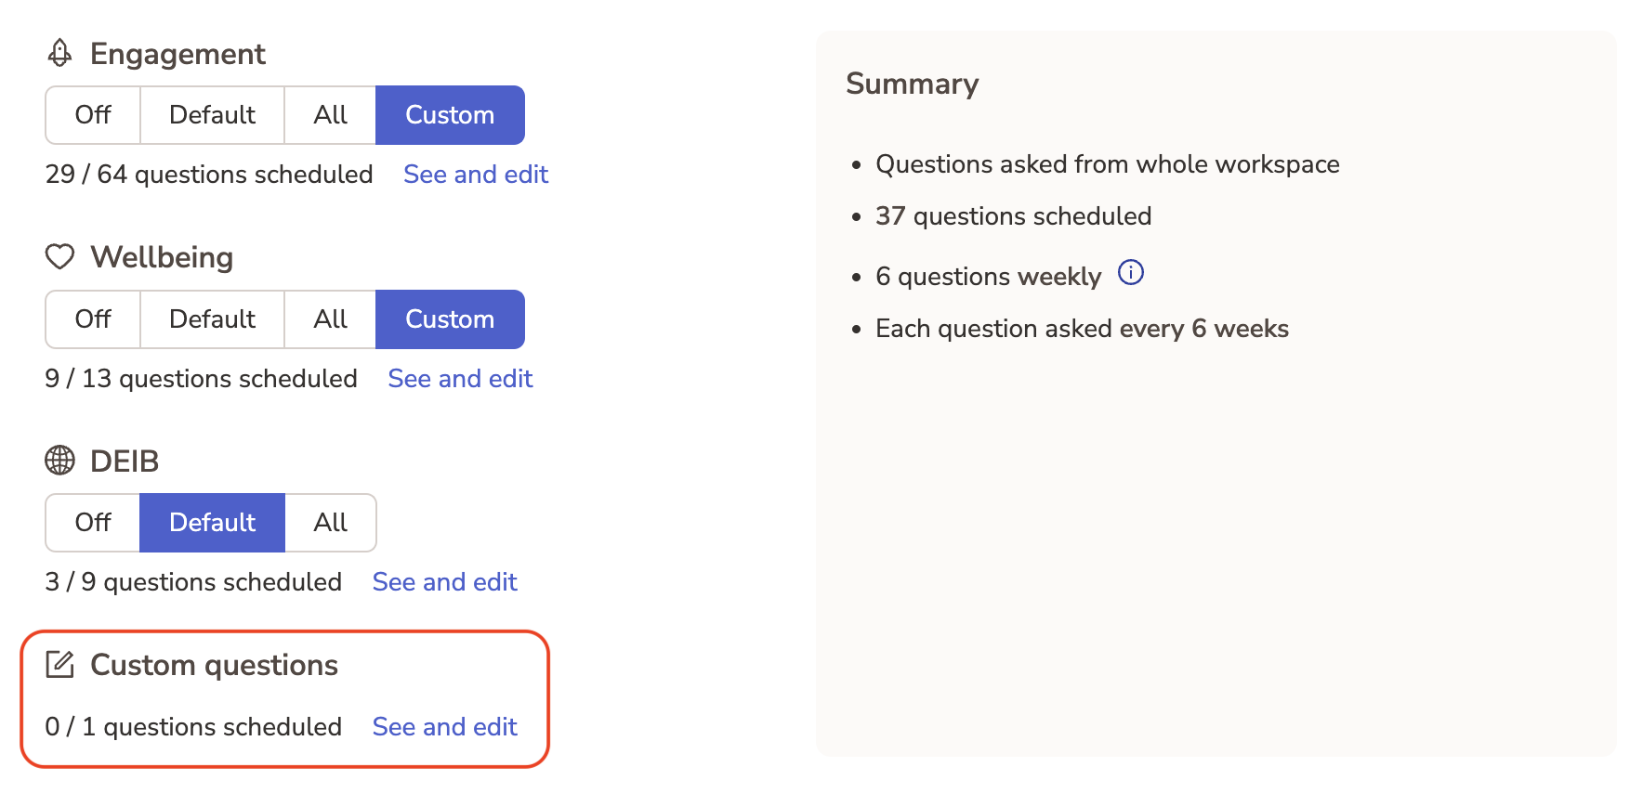
Task: Open See and edit for DEIB
Action: point(444,582)
